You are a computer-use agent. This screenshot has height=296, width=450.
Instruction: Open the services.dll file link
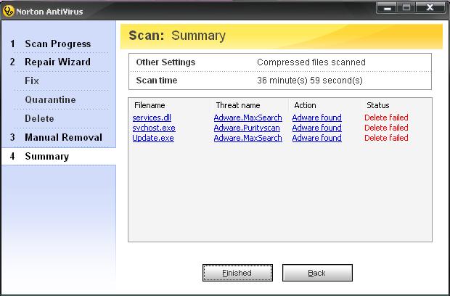tap(152, 118)
